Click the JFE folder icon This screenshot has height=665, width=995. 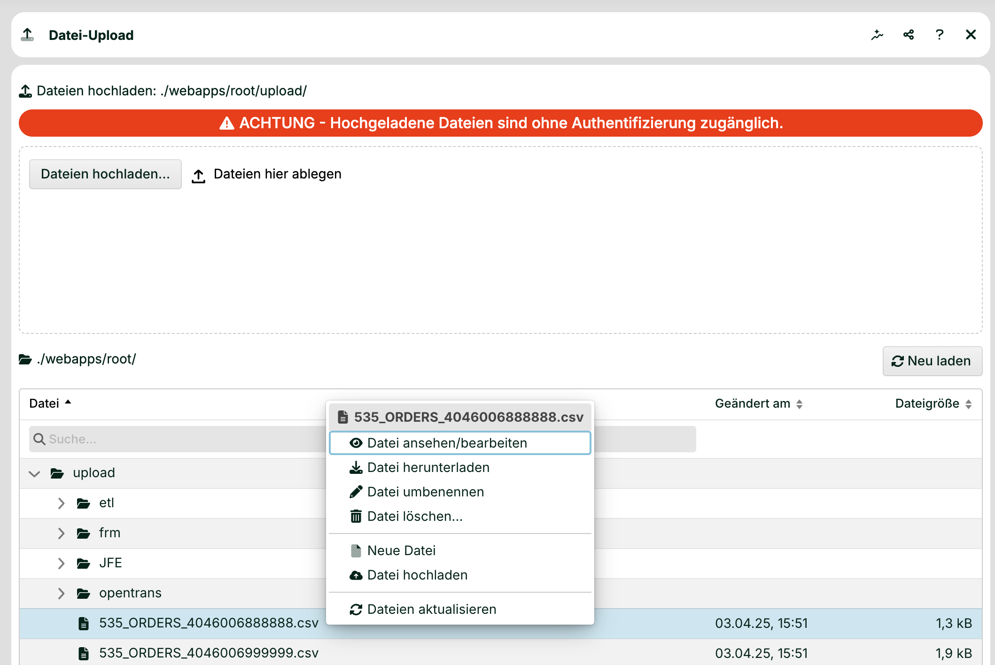tap(84, 564)
